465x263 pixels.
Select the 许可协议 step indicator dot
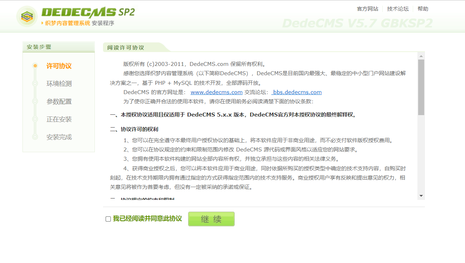(x=35, y=66)
